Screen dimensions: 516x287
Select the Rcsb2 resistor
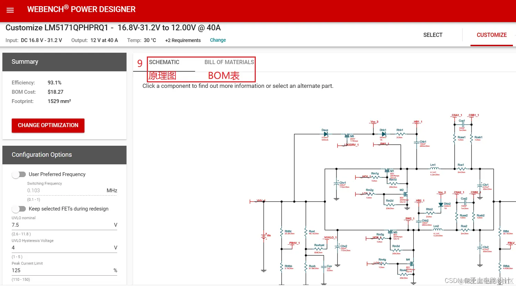pos(474,216)
